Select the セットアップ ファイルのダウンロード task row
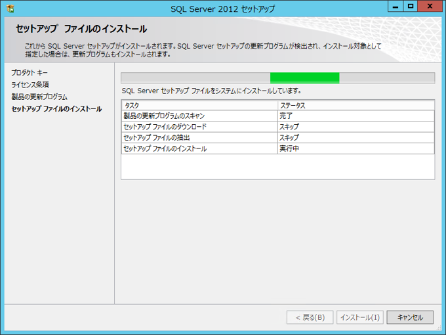 click(x=277, y=127)
